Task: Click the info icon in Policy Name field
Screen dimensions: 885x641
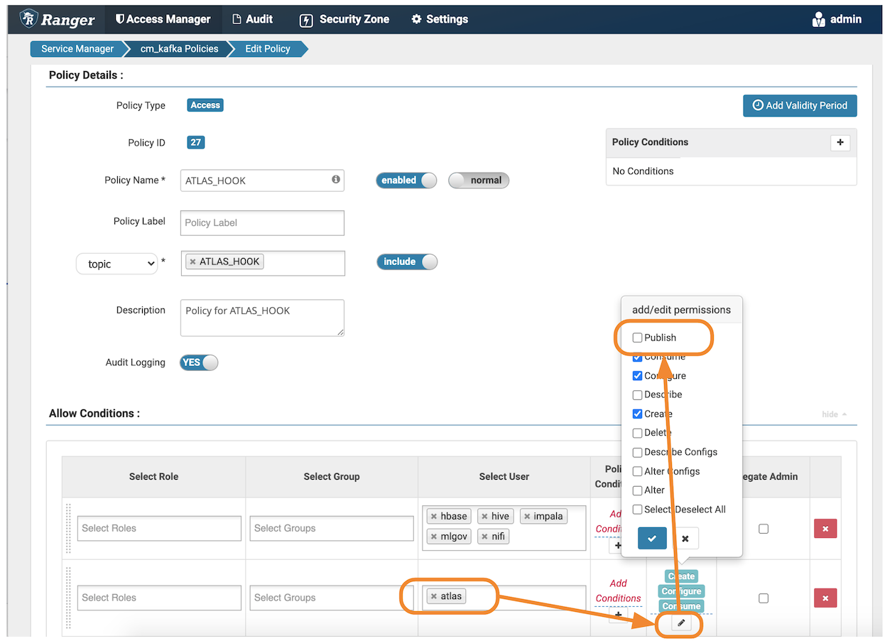Action: tap(335, 180)
